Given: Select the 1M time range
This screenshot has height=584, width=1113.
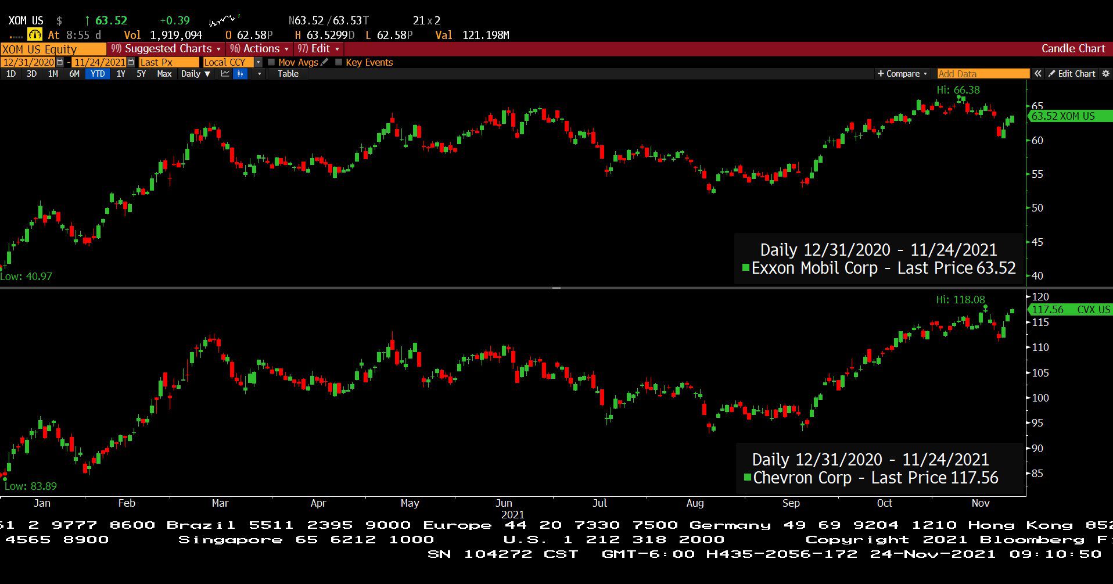Looking at the screenshot, I should click(53, 74).
